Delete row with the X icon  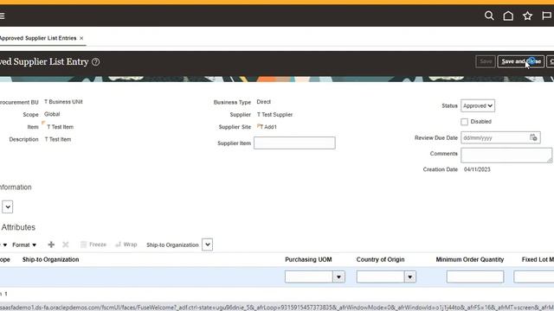click(66, 244)
